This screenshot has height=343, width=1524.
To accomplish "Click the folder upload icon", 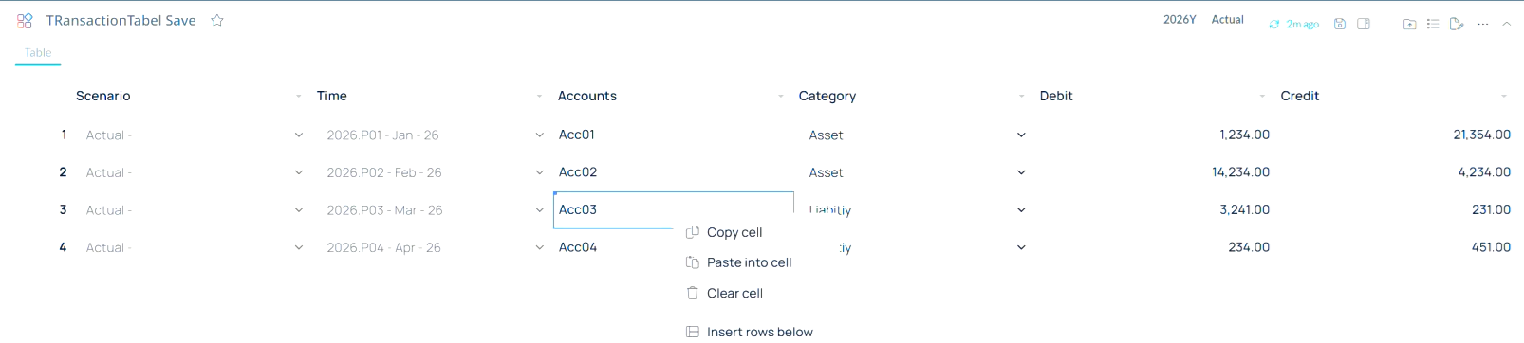I will (x=1409, y=24).
